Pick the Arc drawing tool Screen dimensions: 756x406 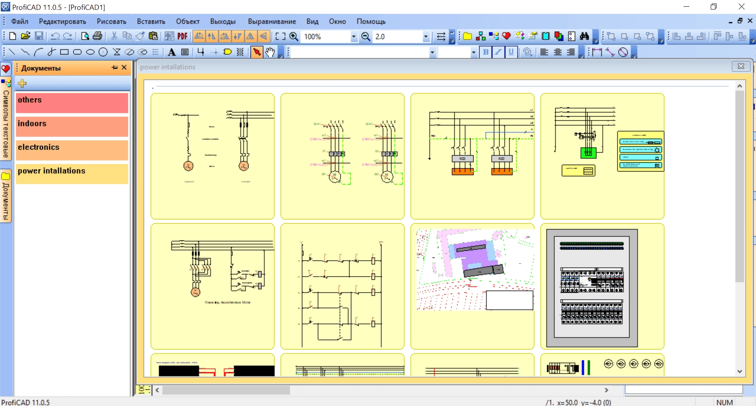38,52
